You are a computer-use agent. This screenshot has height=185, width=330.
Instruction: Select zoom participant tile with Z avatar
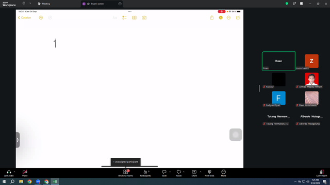(311, 61)
